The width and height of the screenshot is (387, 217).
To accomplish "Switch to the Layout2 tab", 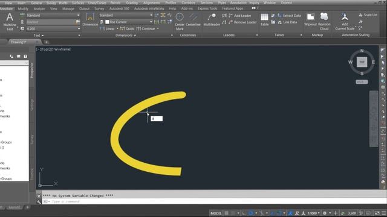I will (14, 207).
